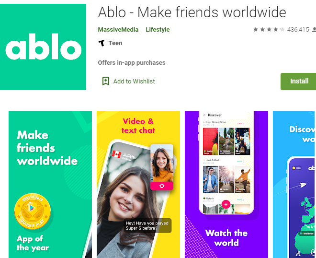
Task: Click the Best of 2019 Google Play badge
Action: (33, 211)
